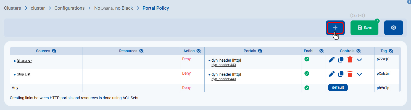Save the portal policy

point(364,28)
